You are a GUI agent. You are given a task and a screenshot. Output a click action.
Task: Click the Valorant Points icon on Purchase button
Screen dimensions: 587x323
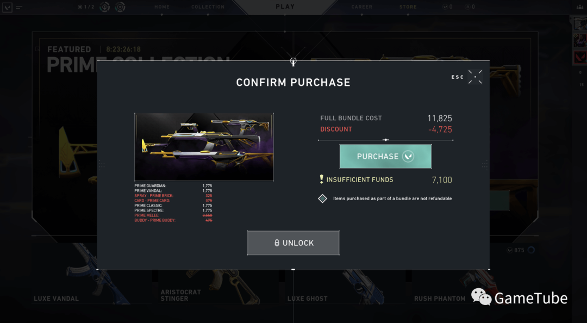pos(408,156)
